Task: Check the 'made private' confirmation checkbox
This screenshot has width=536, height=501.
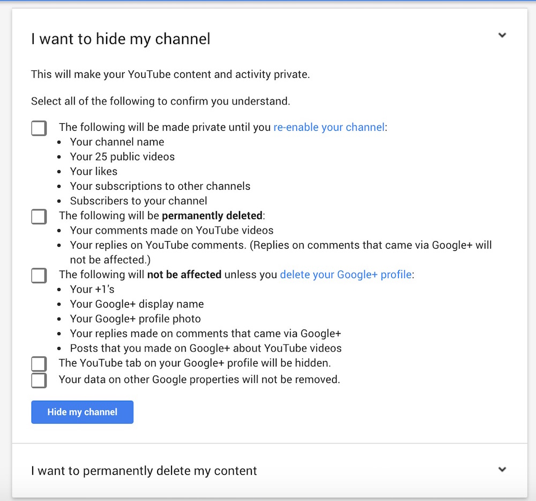Action: (x=39, y=128)
